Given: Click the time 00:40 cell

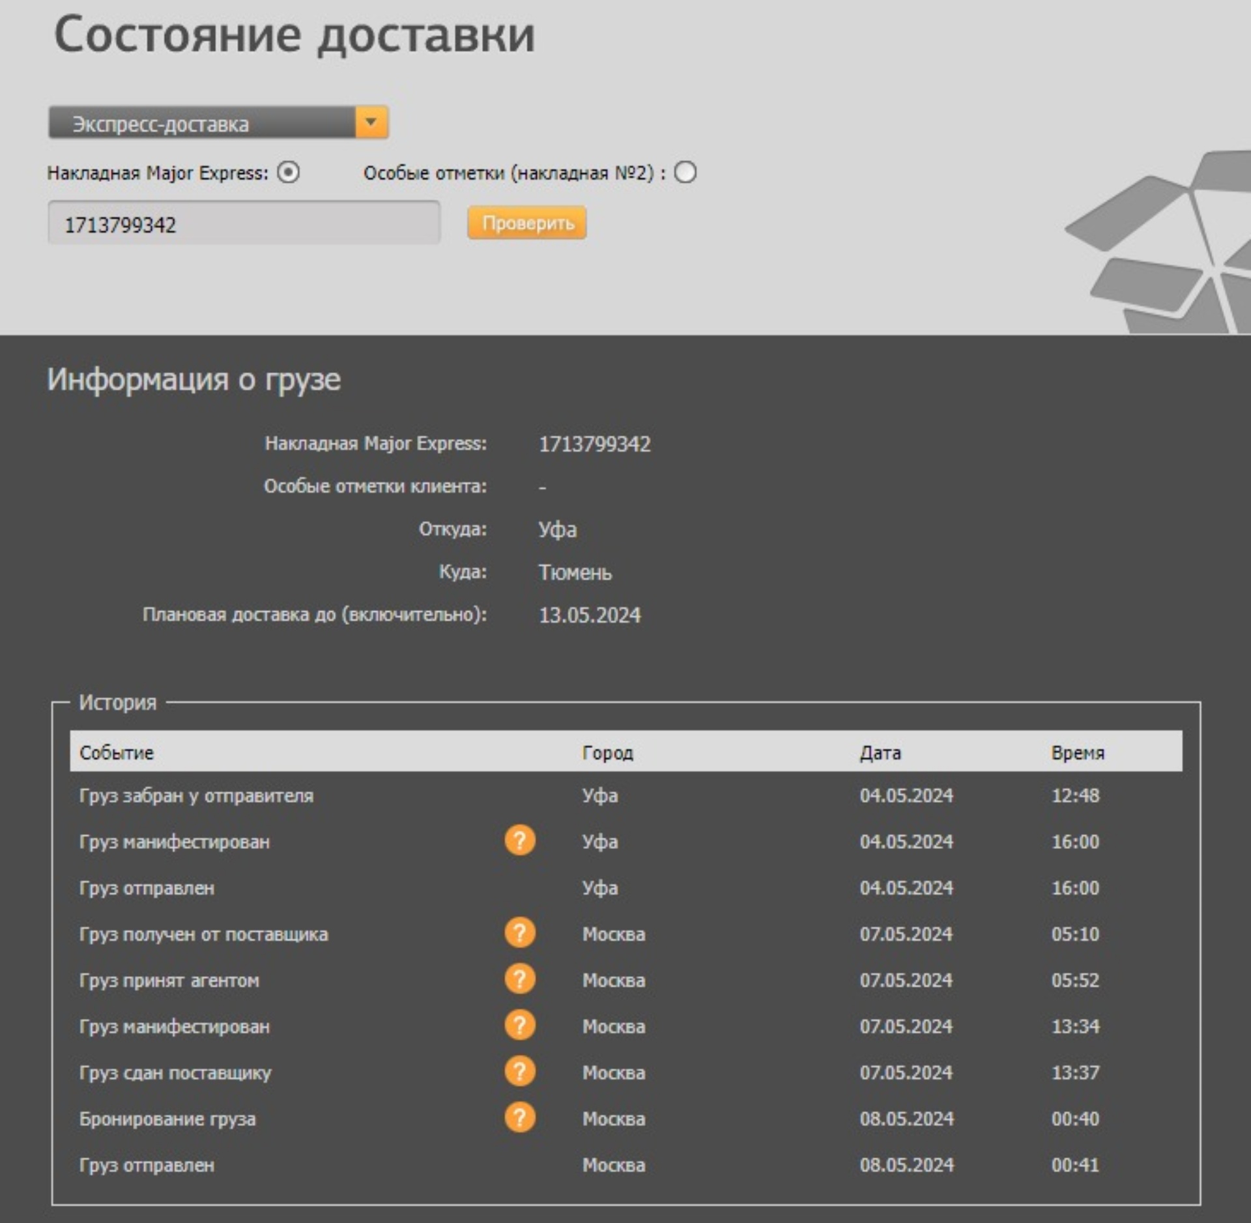Looking at the screenshot, I should 1075,1119.
